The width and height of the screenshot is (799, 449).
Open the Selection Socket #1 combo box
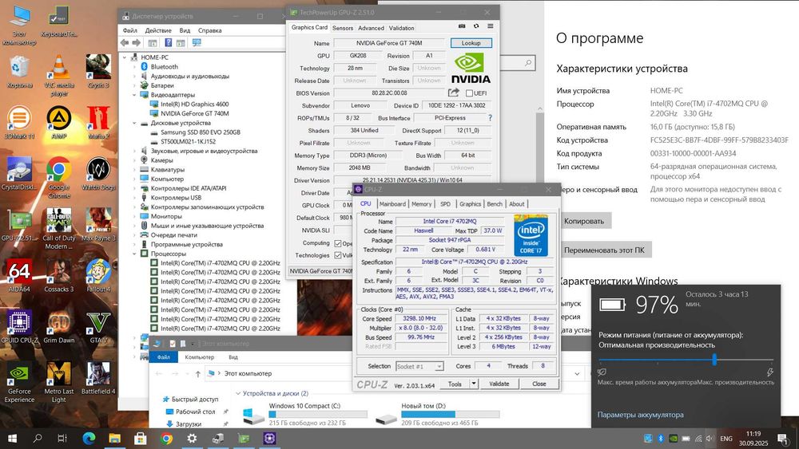[420, 366]
